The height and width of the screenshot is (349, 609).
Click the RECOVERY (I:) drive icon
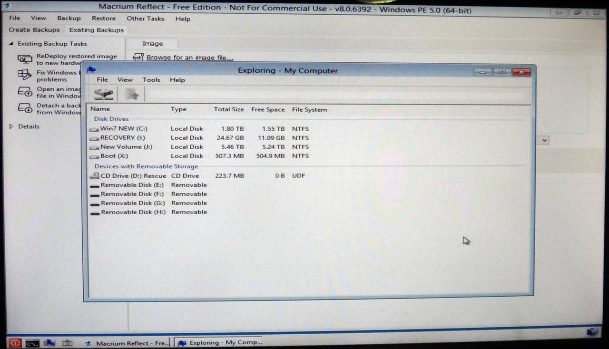(94, 138)
